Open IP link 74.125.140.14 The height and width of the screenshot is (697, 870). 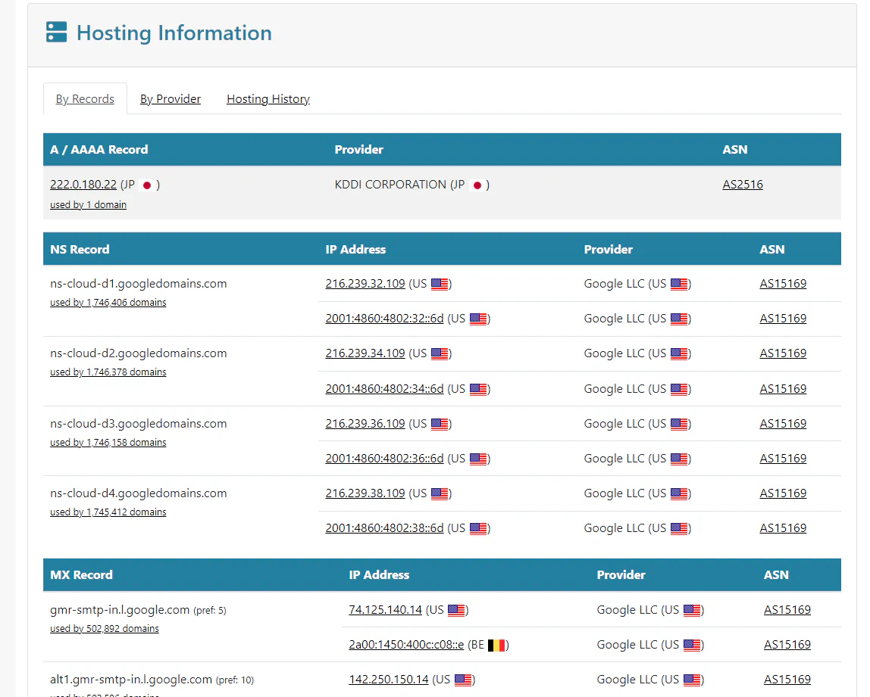385,610
